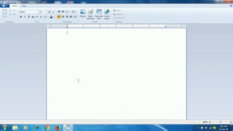Image resolution: width=233 pixels, height=131 pixels.
Task: Click Save in the Quick Access Toolbar
Action: coord(7,2)
